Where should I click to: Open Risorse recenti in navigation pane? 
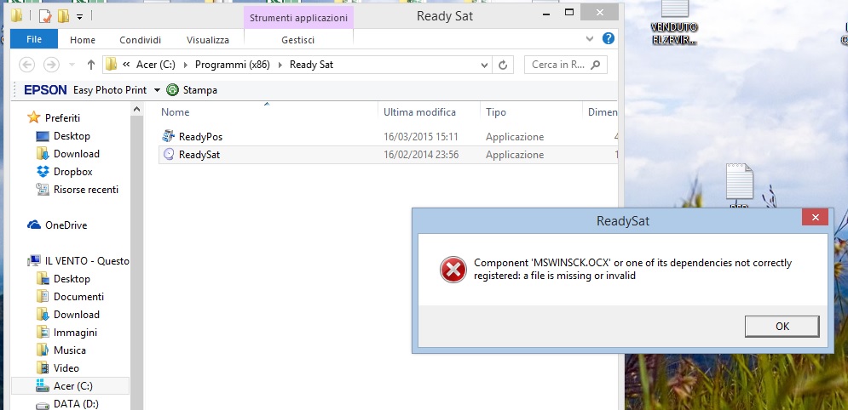pos(85,190)
